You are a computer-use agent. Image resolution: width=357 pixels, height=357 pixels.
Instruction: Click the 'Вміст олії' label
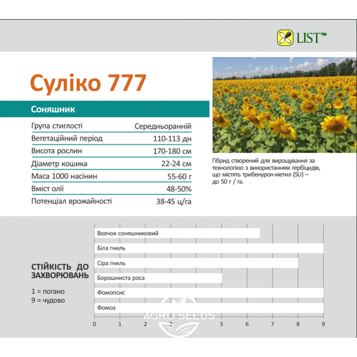(x=48, y=189)
